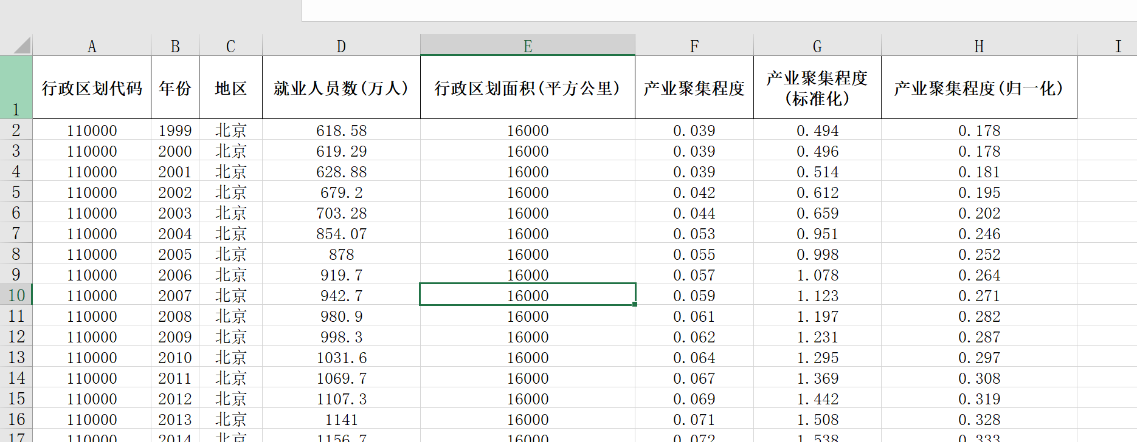
Task: Click employment cell 1141
Action: (x=341, y=419)
